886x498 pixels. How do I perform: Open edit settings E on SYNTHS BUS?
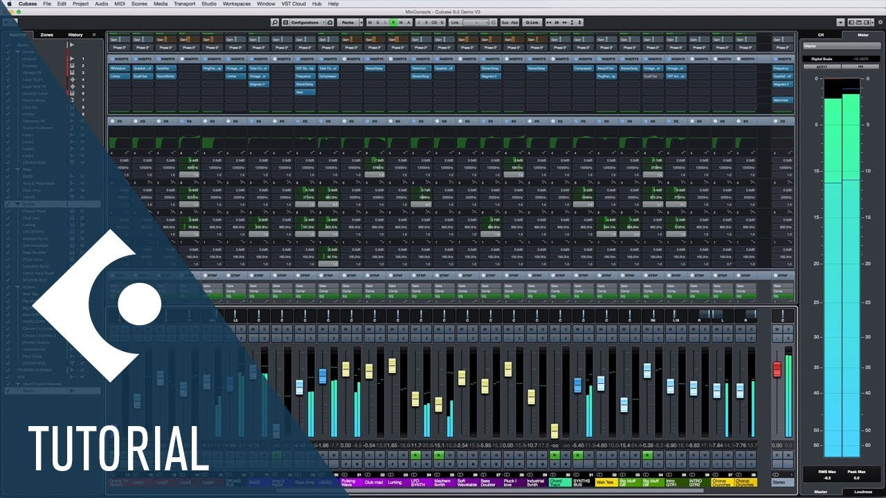(589, 338)
